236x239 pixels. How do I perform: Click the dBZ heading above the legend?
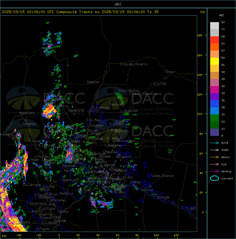point(221,15)
